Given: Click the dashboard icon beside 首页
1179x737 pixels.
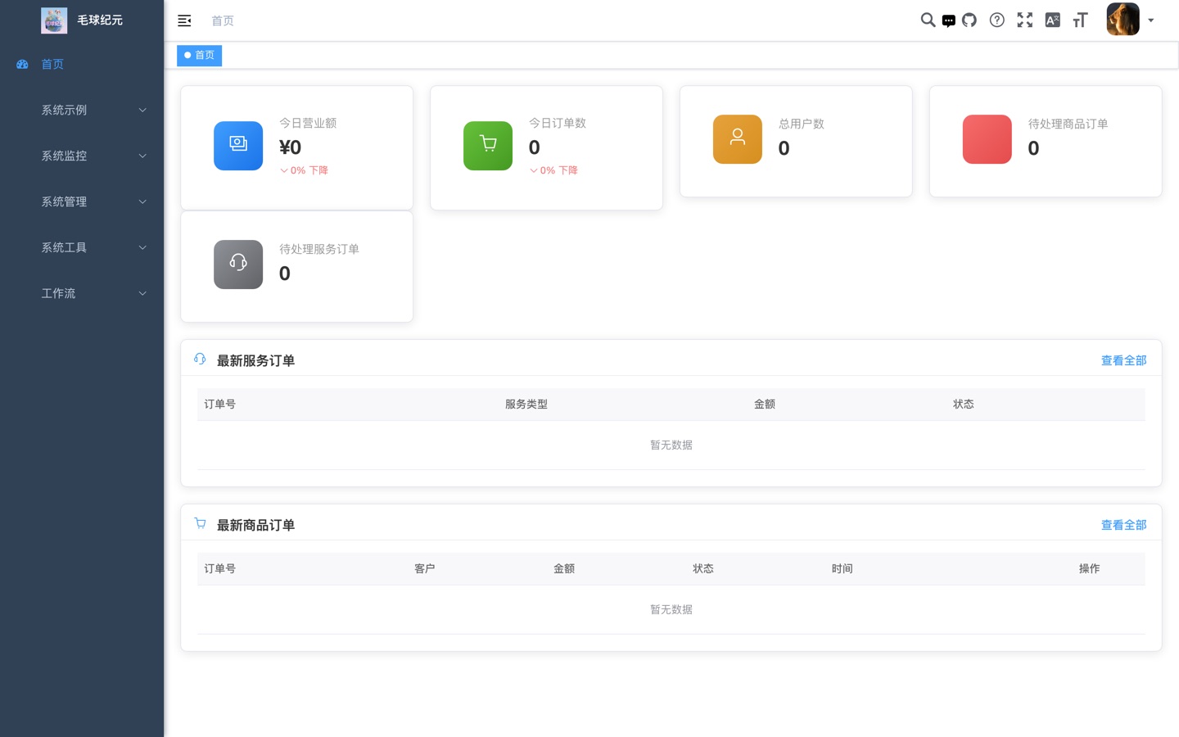Looking at the screenshot, I should click(23, 64).
